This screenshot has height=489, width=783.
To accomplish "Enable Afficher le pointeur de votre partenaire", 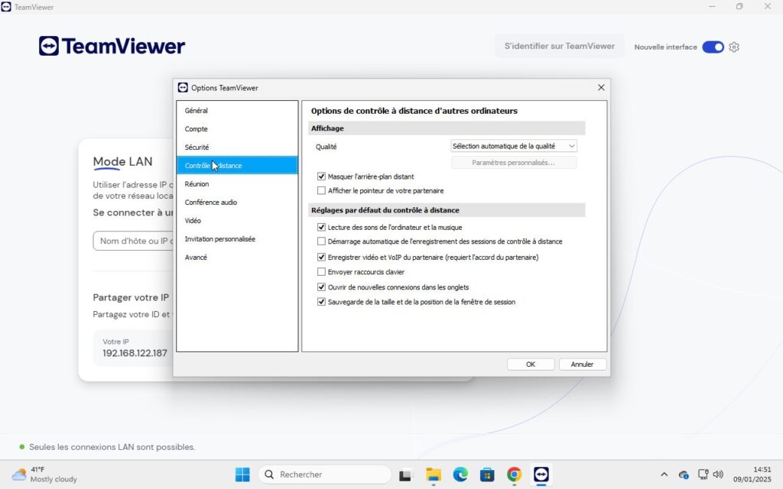I will coord(321,190).
